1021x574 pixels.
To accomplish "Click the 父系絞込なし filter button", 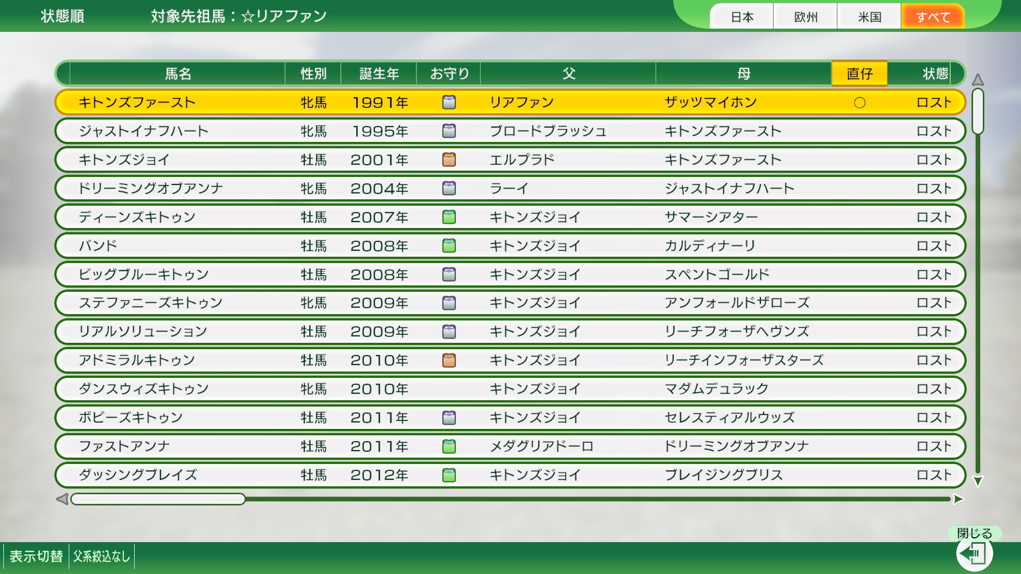I will pyautogui.click(x=102, y=556).
